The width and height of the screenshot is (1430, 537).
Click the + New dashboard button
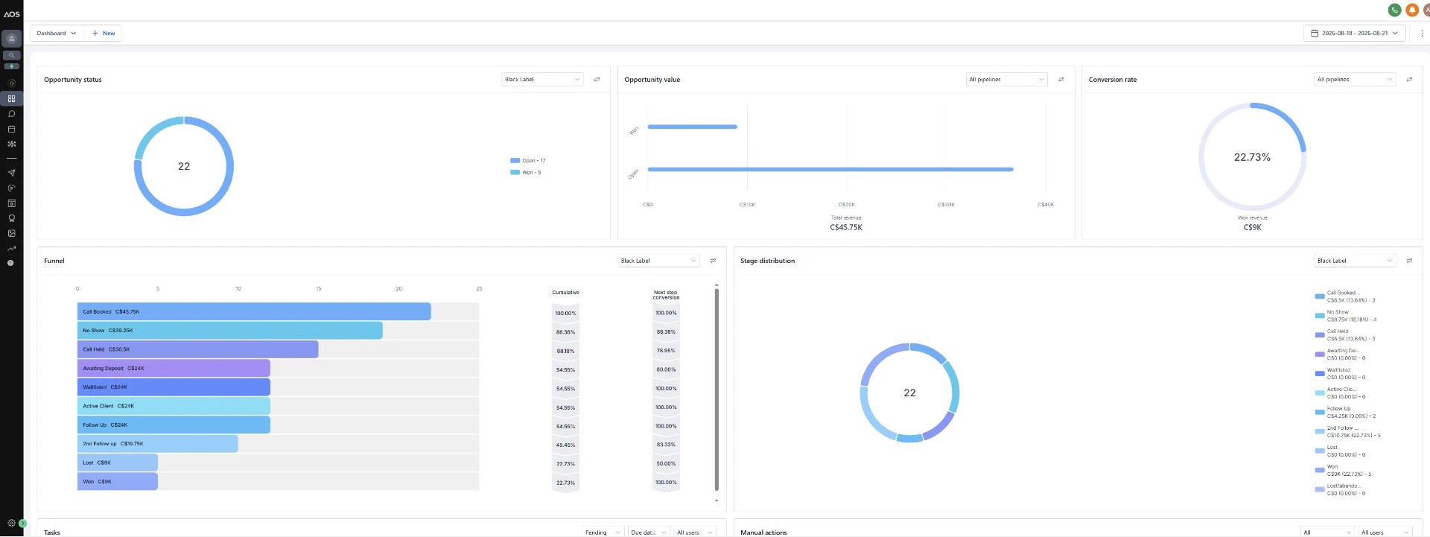(x=104, y=34)
